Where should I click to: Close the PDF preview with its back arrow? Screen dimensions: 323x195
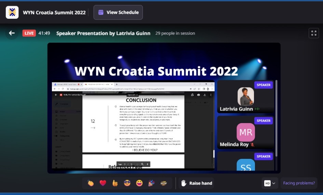point(56,95)
